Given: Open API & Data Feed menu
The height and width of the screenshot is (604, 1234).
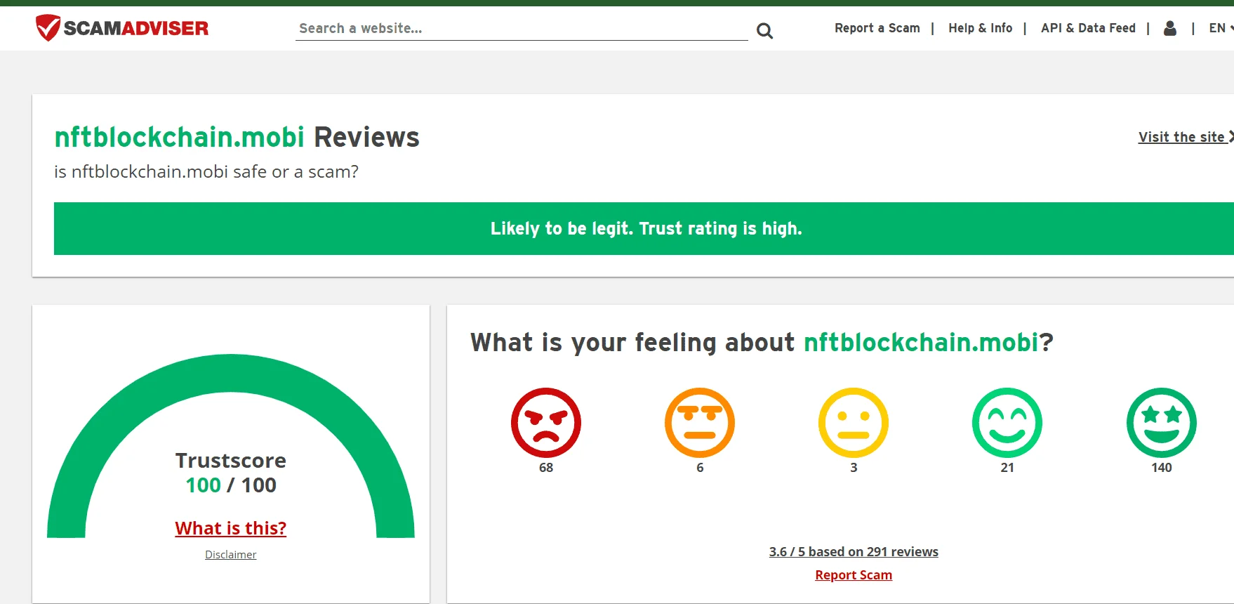Looking at the screenshot, I should (1088, 28).
